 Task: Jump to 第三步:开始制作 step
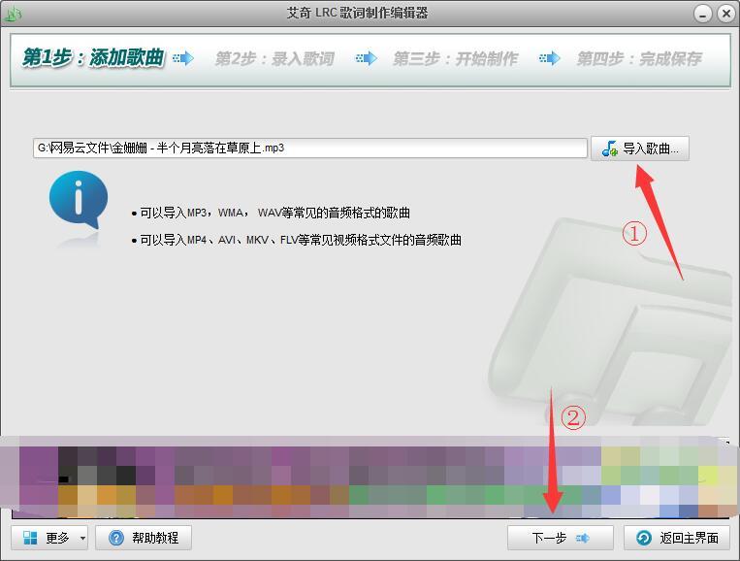pos(455,58)
